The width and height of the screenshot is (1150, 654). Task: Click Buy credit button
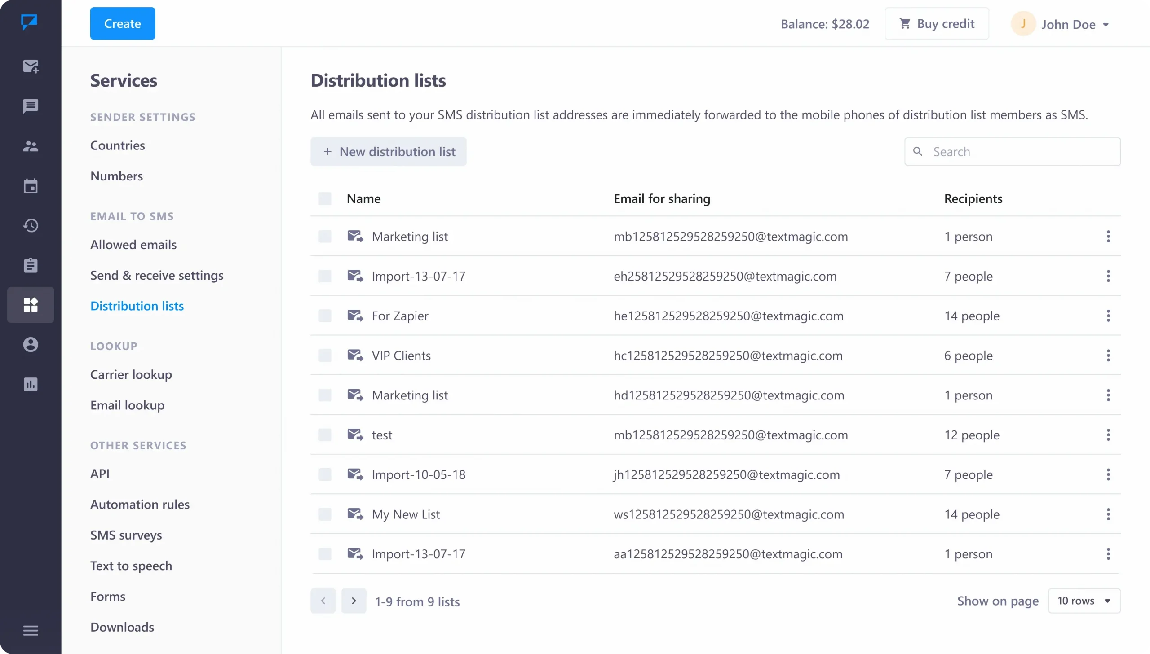[937, 24]
